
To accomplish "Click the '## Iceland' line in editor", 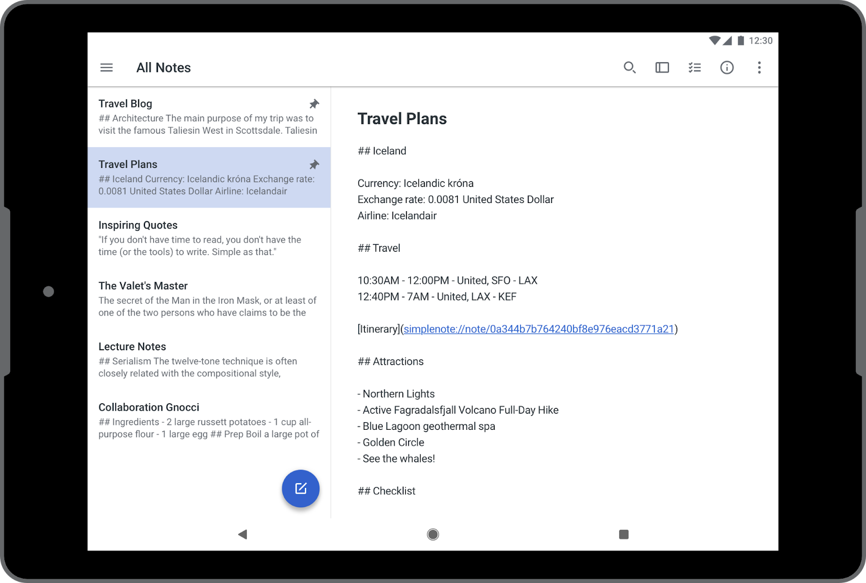I will (x=382, y=151).
